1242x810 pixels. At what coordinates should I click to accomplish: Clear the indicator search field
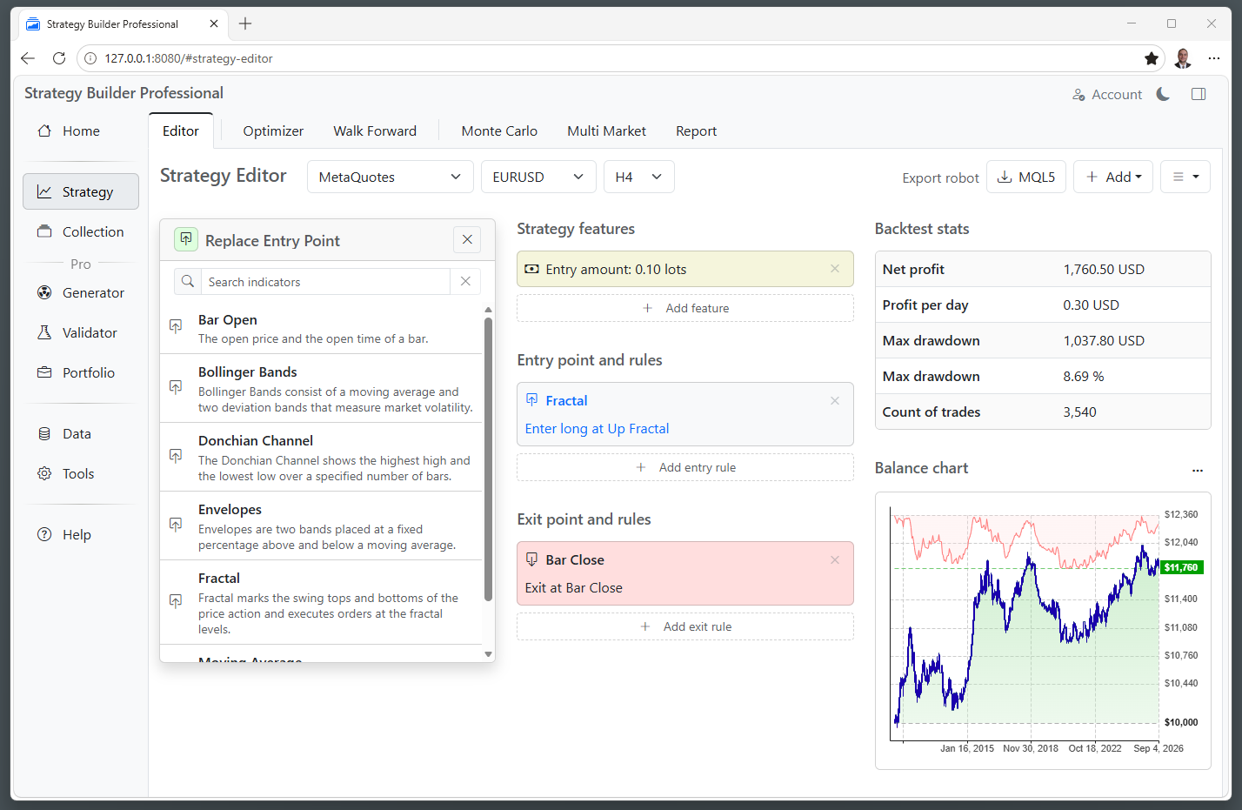pyautogui.click(x=465, y=281)
